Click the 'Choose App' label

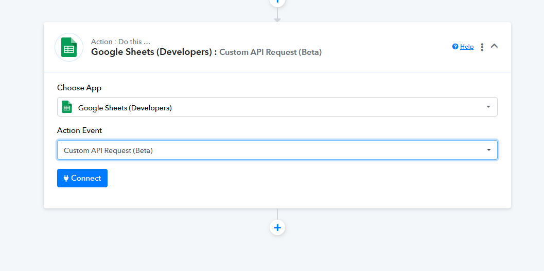[x=79, y=88]
